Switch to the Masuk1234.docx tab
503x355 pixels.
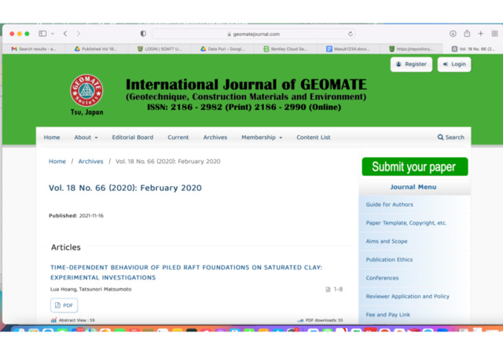(x=348, y=49)
